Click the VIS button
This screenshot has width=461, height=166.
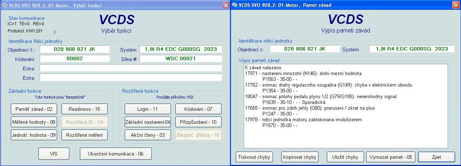[54, 154]
